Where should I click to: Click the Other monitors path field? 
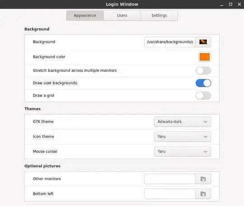170,179
